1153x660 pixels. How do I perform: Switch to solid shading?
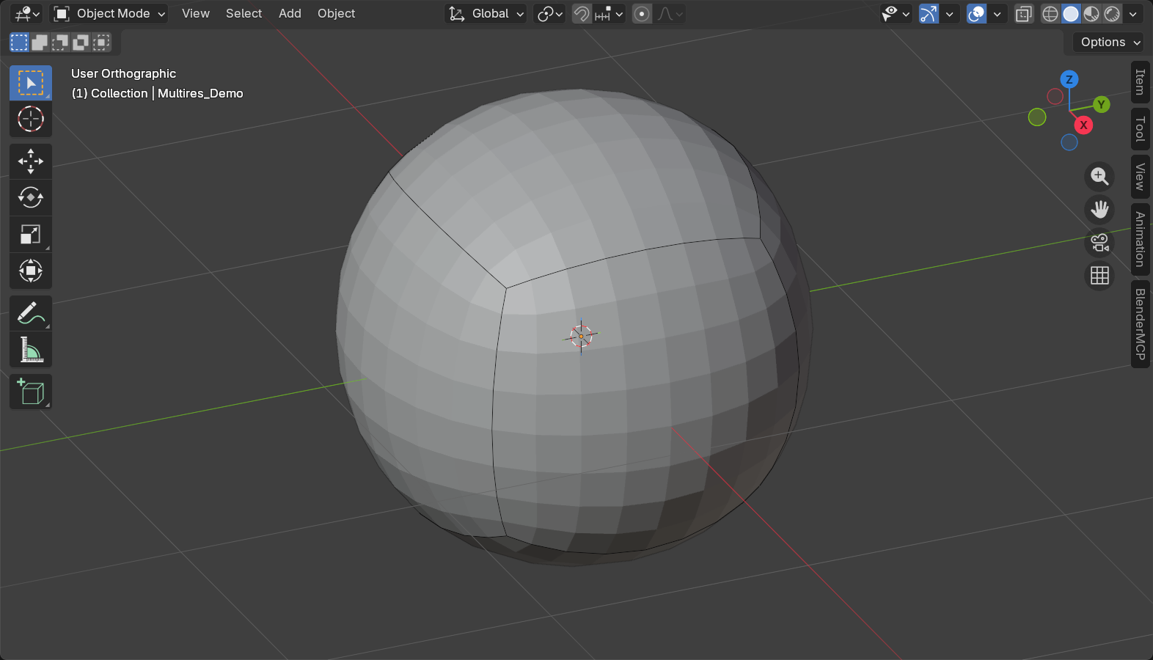(x=1071, y=14)
